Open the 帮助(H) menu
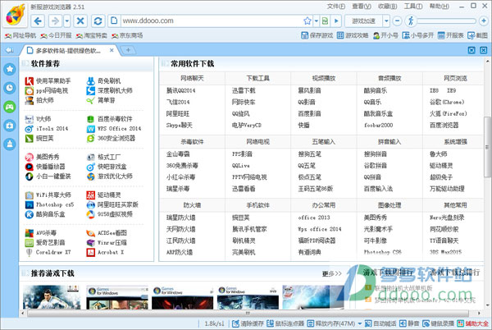This screenshot has width=492, height=330. pos(440,7)
